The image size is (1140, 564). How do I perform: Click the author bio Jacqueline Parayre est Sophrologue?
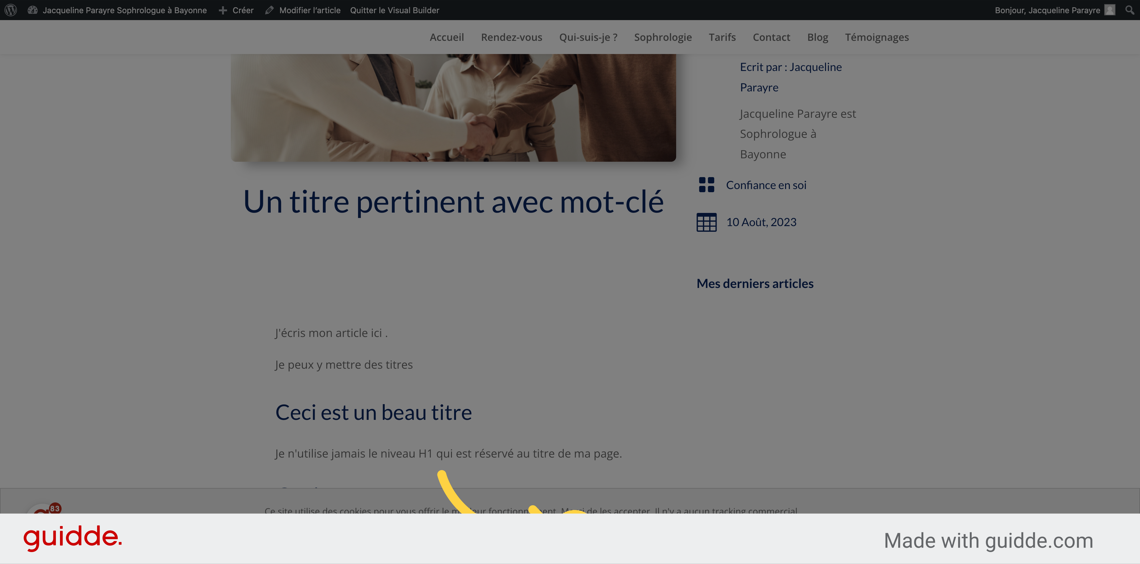tap(798, 134)
